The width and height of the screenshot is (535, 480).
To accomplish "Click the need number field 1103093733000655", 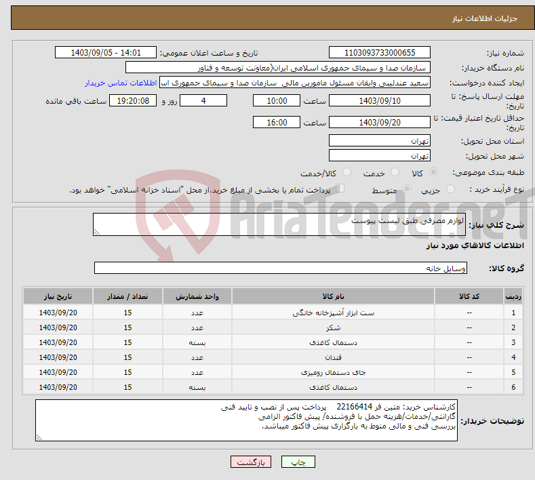I will click(x=380, y=52).
